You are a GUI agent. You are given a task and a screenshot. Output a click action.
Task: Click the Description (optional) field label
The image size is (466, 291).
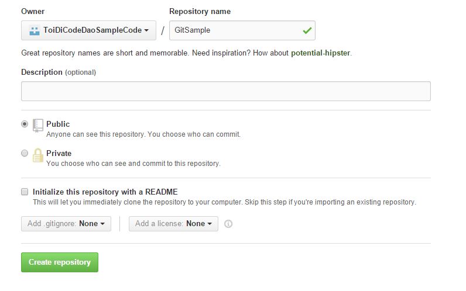coord(59,72)
